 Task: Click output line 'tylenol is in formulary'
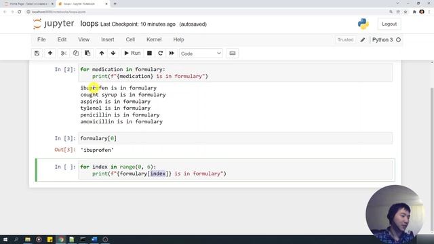point(115,108)
